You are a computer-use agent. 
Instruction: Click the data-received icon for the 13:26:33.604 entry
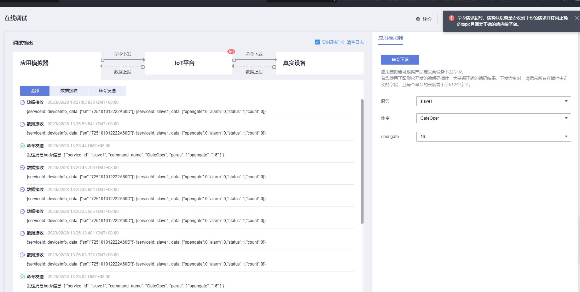22,190
